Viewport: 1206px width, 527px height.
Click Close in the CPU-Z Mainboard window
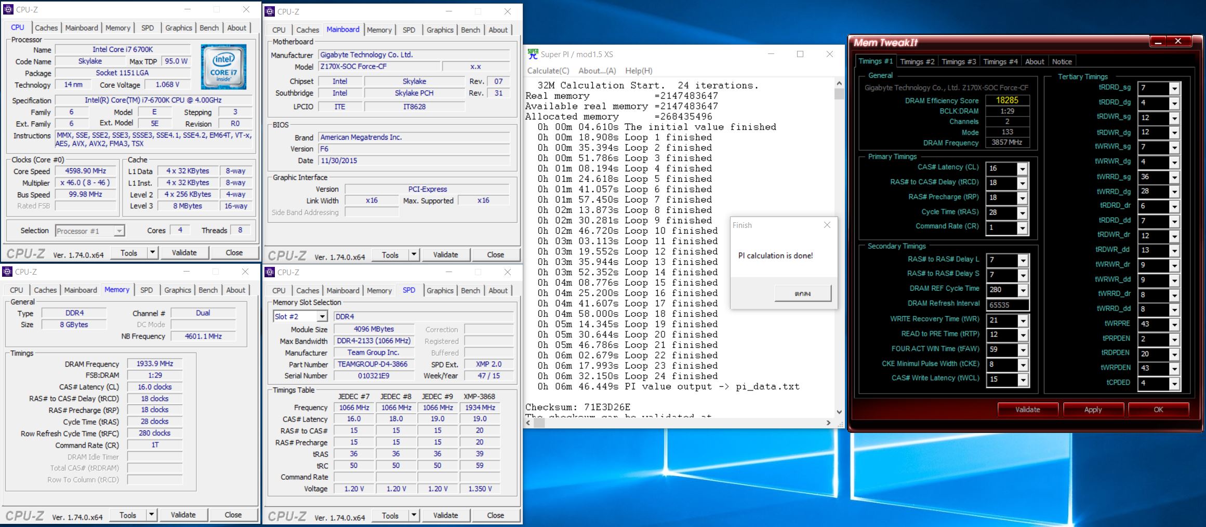click(495, 255)
